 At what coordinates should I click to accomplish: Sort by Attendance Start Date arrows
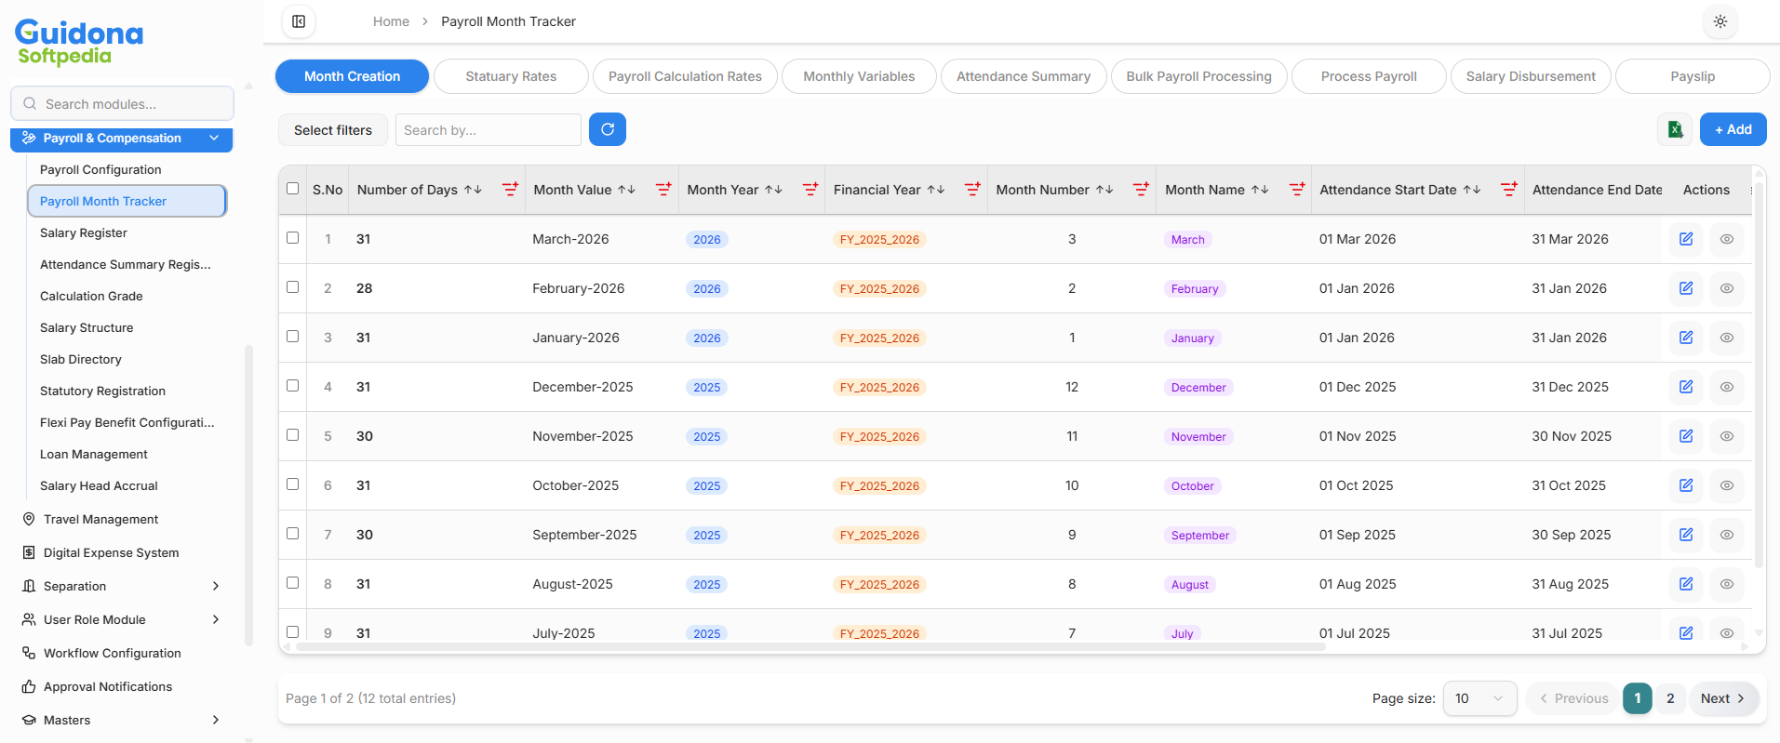[x=1472, y=190]
